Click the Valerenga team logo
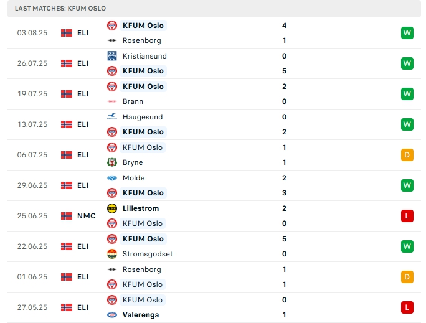 112,315
